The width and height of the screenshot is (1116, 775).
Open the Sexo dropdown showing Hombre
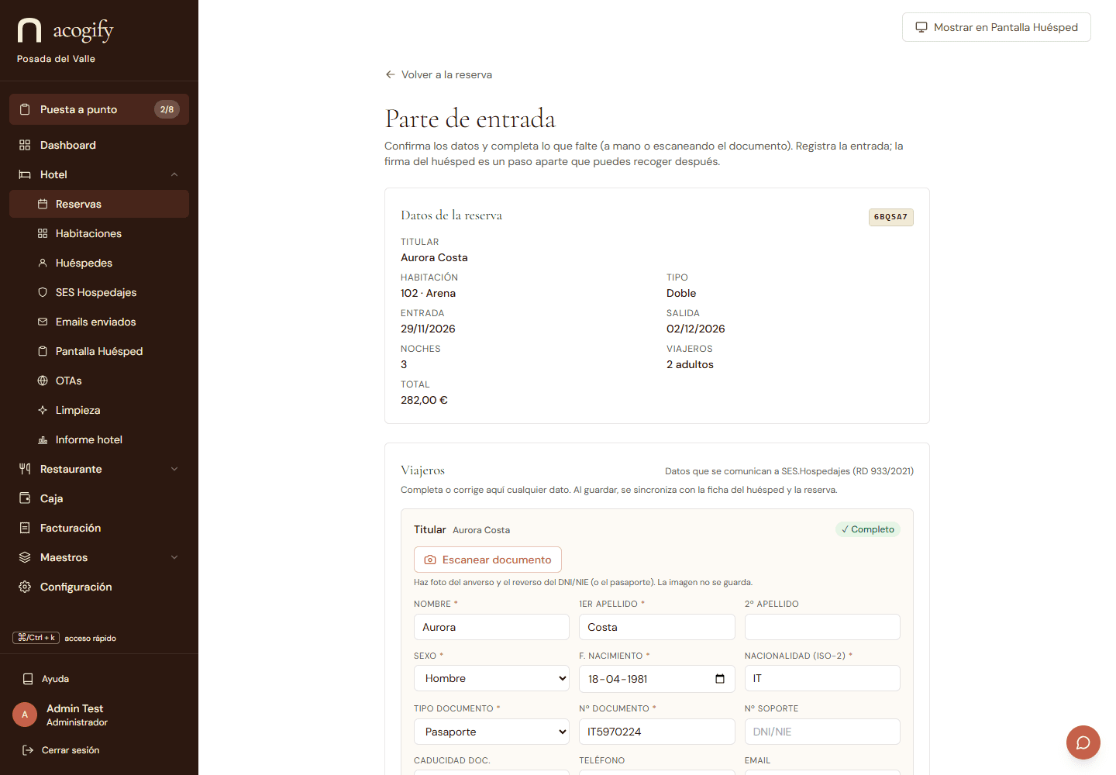[491, 678]
